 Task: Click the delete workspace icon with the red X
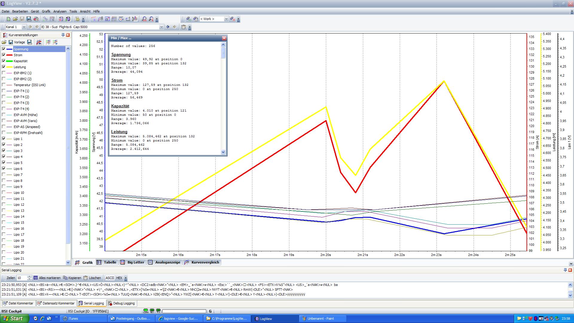point(232,19)
